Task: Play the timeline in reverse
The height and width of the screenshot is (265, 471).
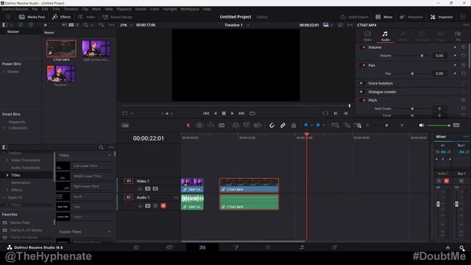Action: pos(215,113)
